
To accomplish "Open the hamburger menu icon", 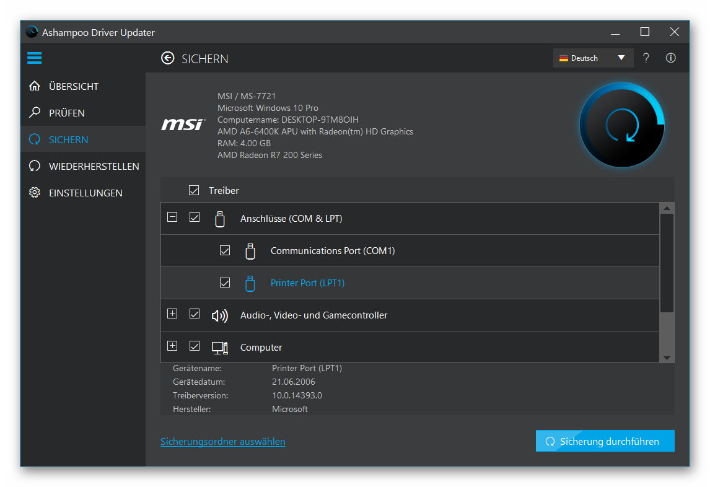I will click(x=34, y=58).
